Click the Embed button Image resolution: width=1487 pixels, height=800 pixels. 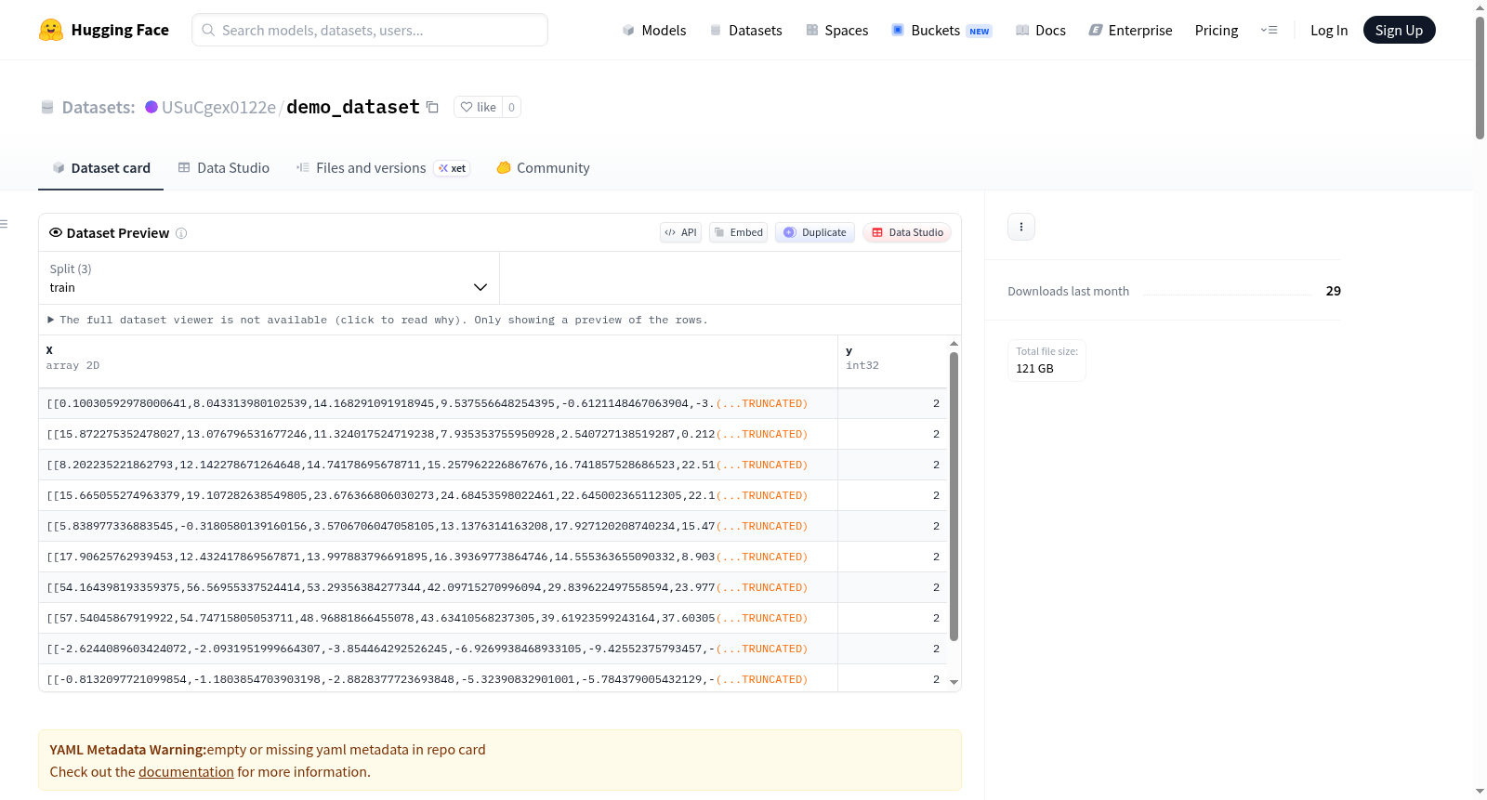pyautogui.click(x=738, y=232)
